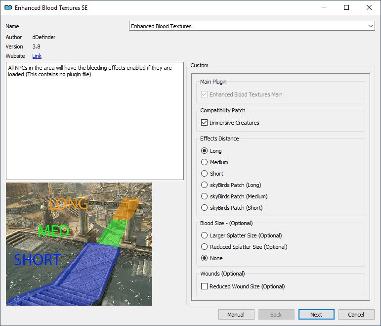The width and height of the screenshot is (381, 326).
Task: Click the version value 3.8
Action: click(37, 47)
